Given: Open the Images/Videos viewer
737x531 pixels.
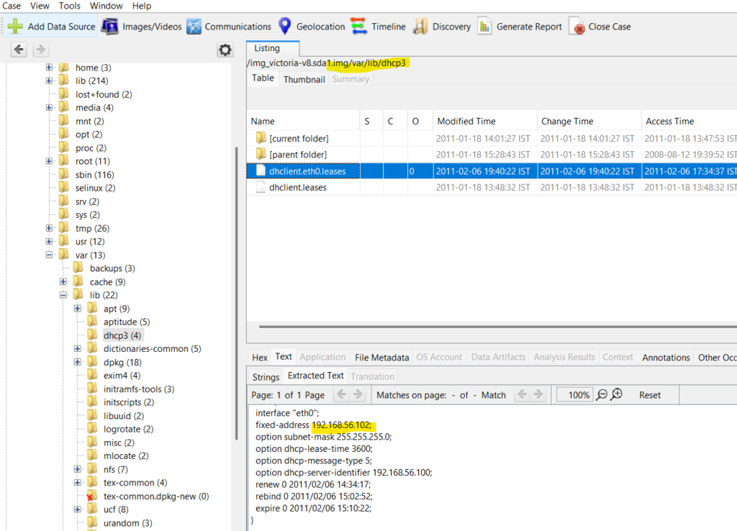Looking at the screenshot, I should (142, 27).
